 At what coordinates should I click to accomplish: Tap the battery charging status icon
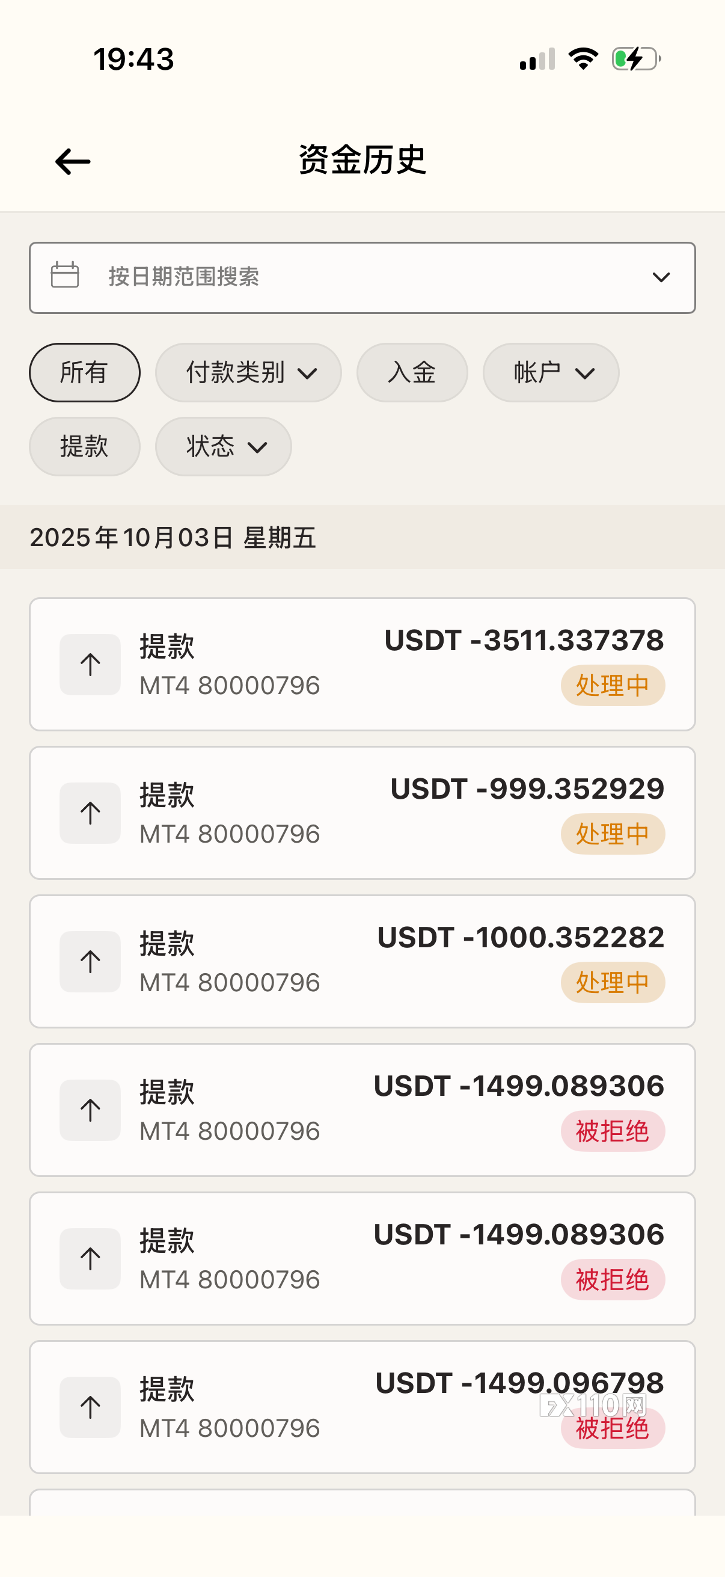[635, 60]
